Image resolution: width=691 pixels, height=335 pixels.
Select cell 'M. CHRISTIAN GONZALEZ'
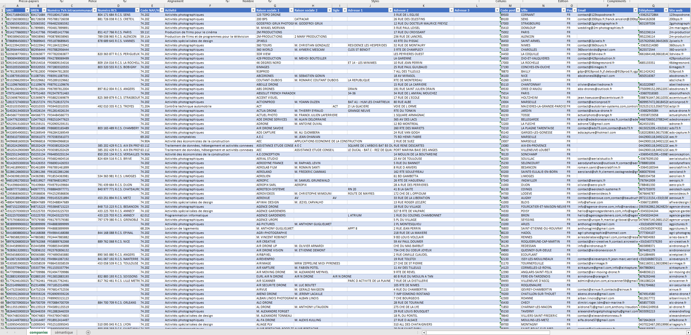tap(313, 45)
